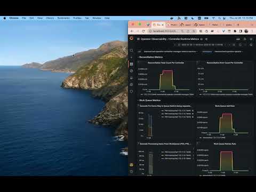Add a panel with the add-panel icon
The width and height of the screenshot is (256, 192).
(238, 39)
